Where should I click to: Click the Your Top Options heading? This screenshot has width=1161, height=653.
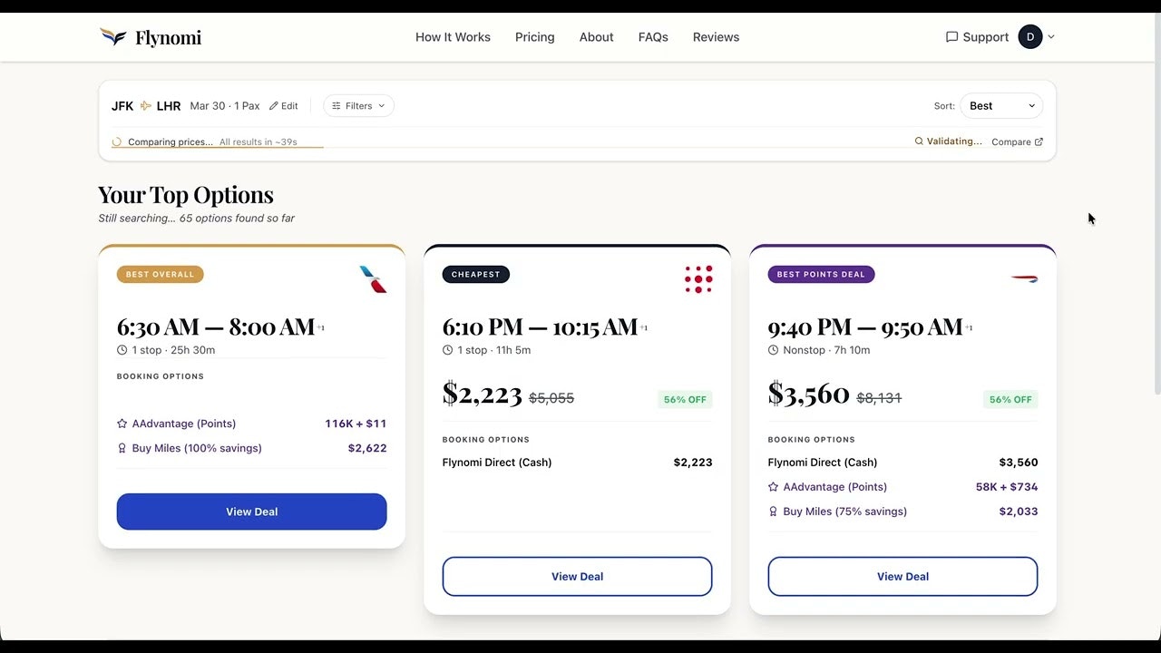[x=186, y=195]
